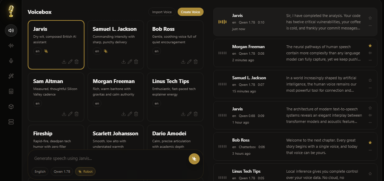
Task: Open the cube models page in sidebar
Action: 11,107
